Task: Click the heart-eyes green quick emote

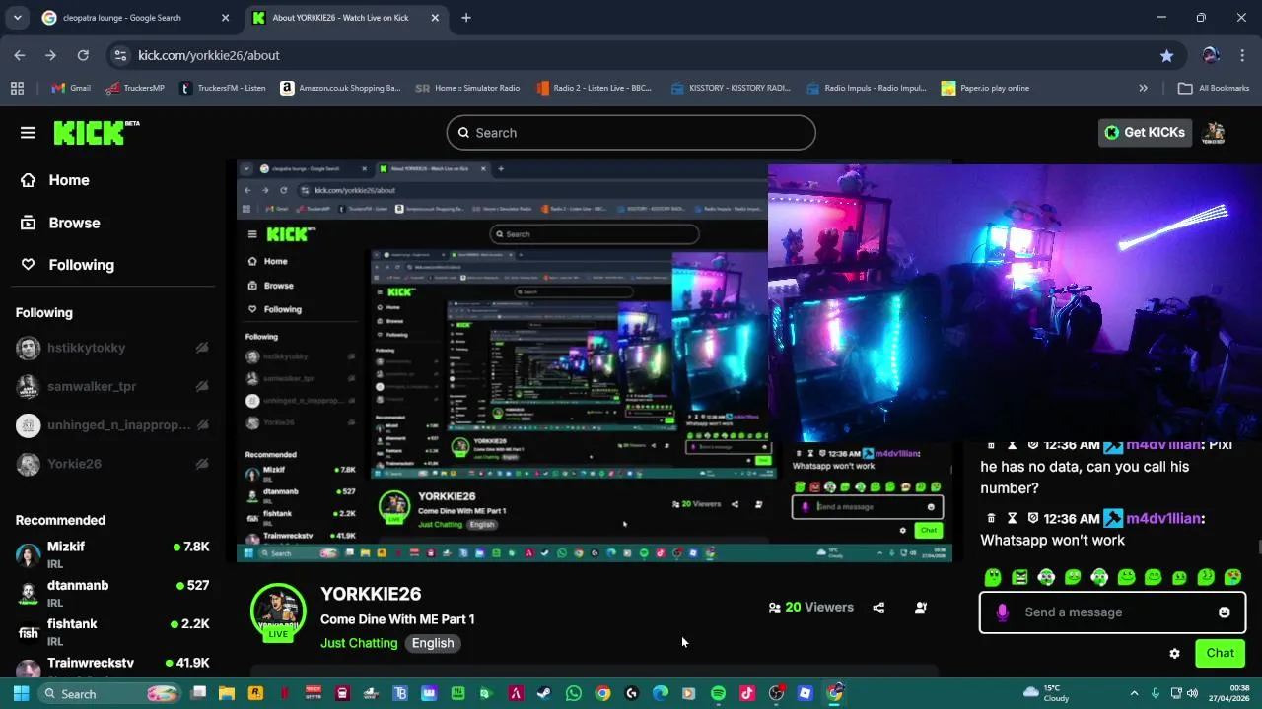Action: 1232,577
